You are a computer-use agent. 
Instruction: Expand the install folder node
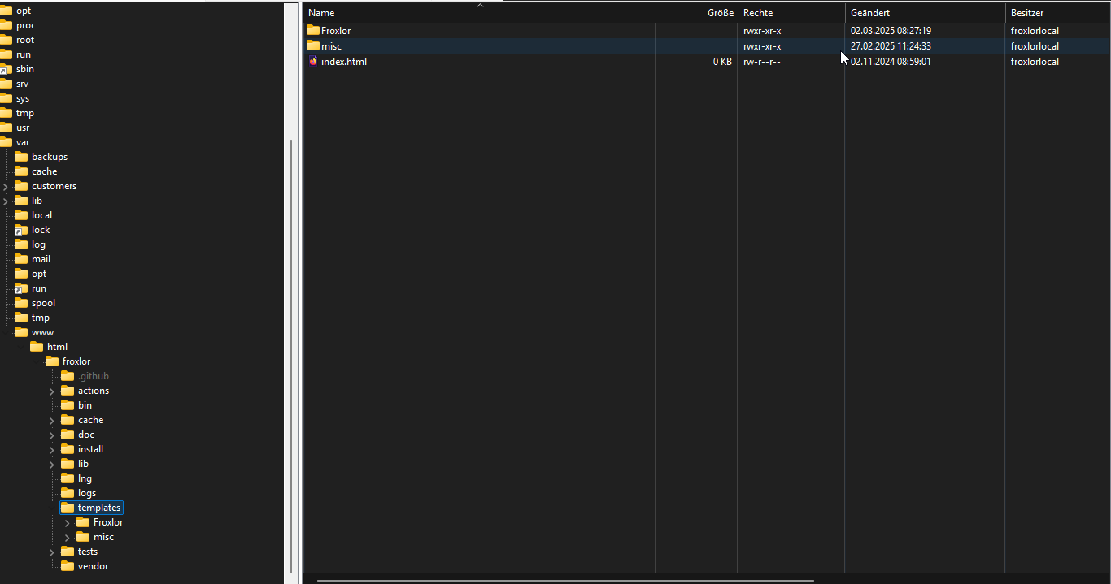click(x=52, y=449)
